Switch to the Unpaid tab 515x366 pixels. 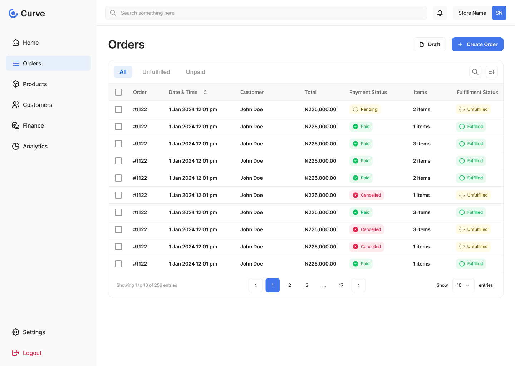point(196,72)
